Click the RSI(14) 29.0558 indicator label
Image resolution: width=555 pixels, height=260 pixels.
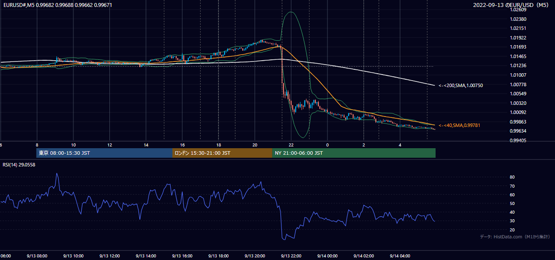coord(19,165)
